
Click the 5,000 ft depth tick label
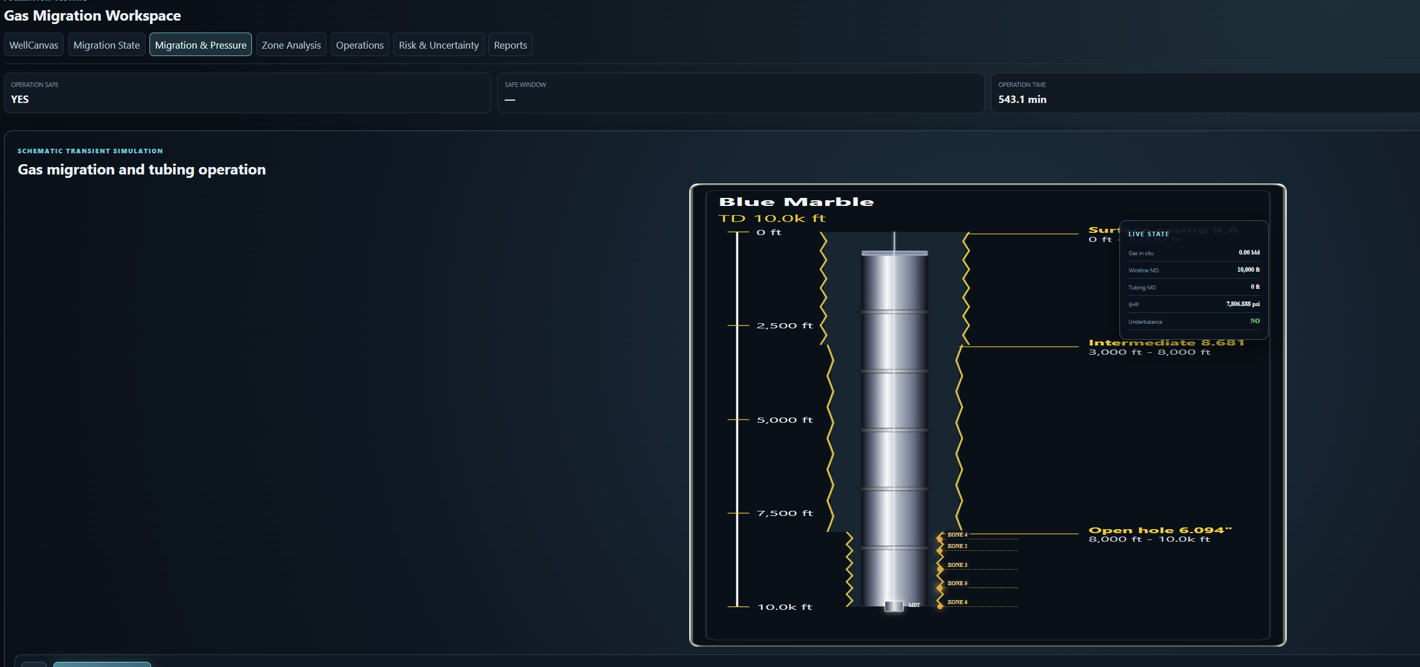tap(784, 420)
